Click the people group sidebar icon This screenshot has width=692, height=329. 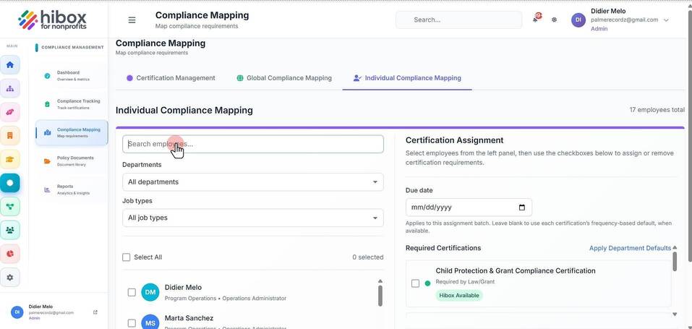coord(10,230)
